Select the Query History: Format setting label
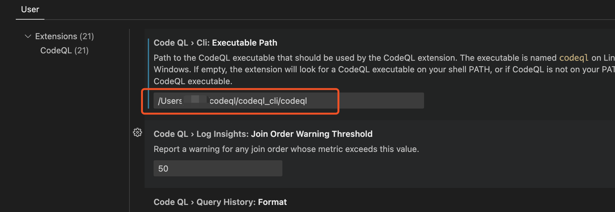 [x=220, y=202]
